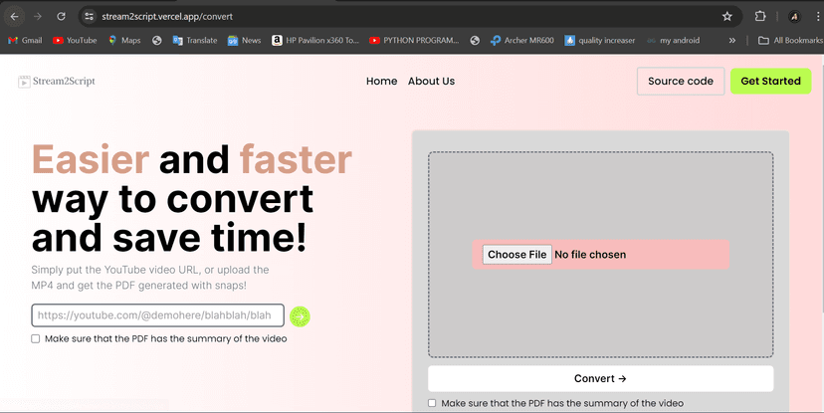Image resolution: width=824 pixels, height=413 pixels.
Task: Click the browser address bar URL
Action: [167, 16]
